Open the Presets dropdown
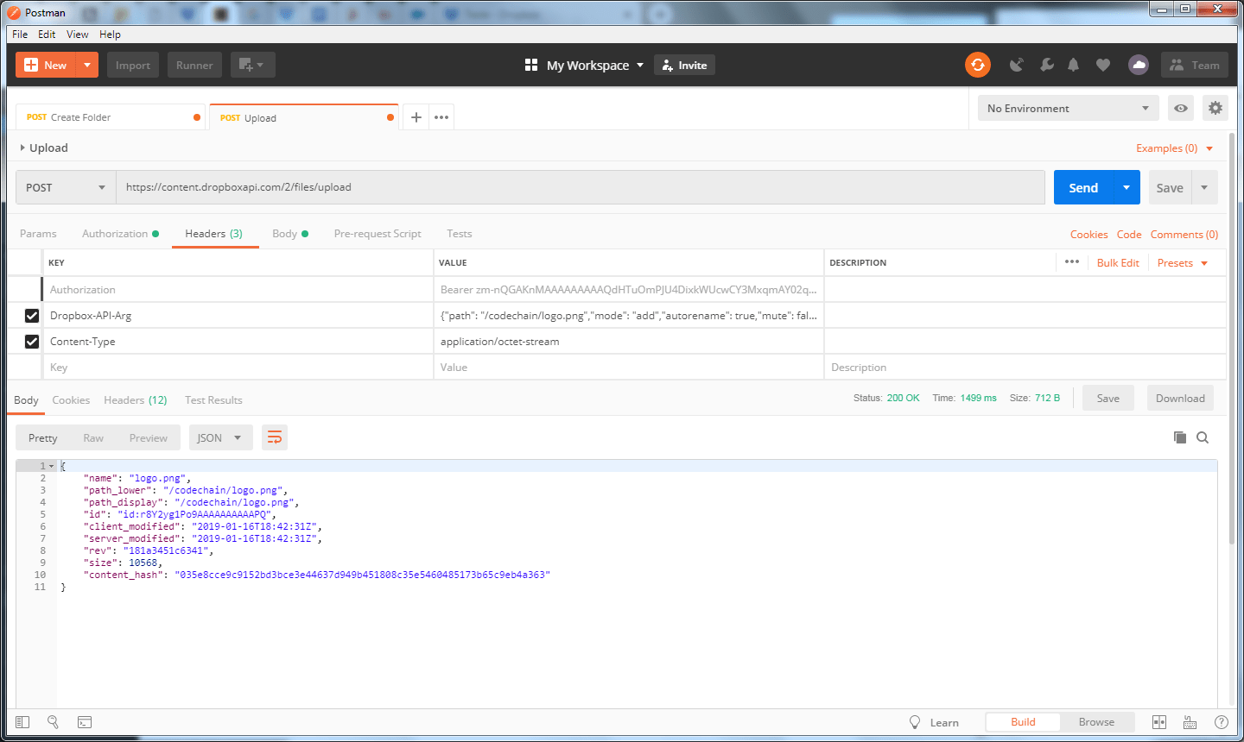 click(x=1183, y=263)
